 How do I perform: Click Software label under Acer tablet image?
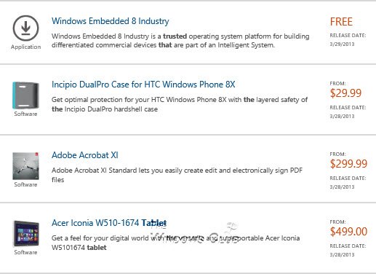[25, 252]
